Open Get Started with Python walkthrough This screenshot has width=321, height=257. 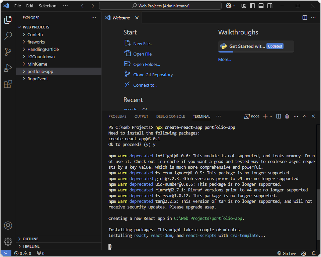256,47
